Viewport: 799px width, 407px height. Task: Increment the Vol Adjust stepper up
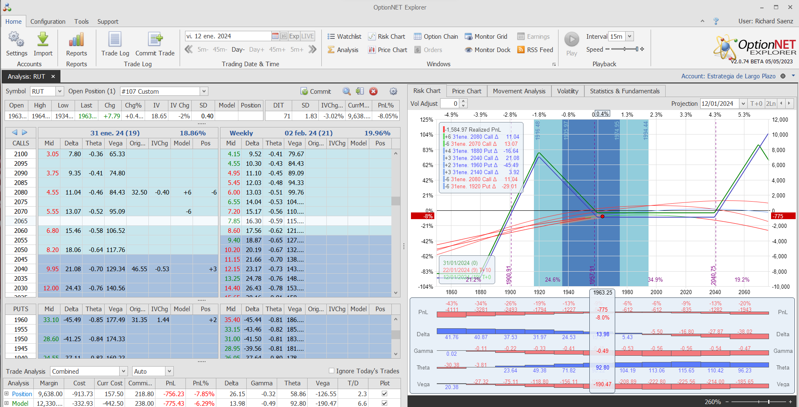coord(463,101)
